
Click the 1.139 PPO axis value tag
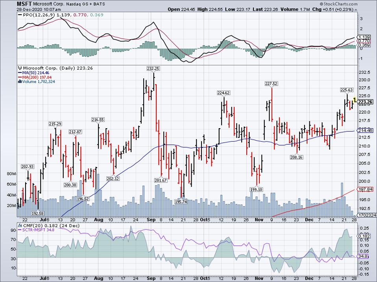click(364, 37)
